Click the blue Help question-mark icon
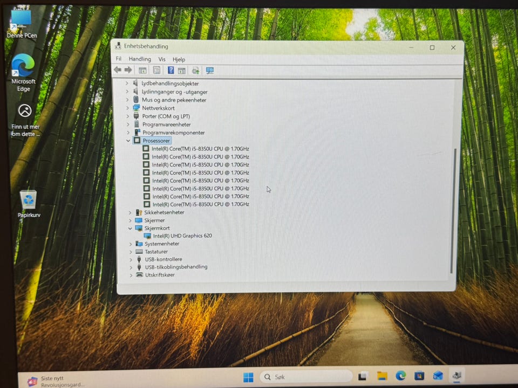Image resolution: width=518 pixels, height=388 pixels. tap(171, 70)
